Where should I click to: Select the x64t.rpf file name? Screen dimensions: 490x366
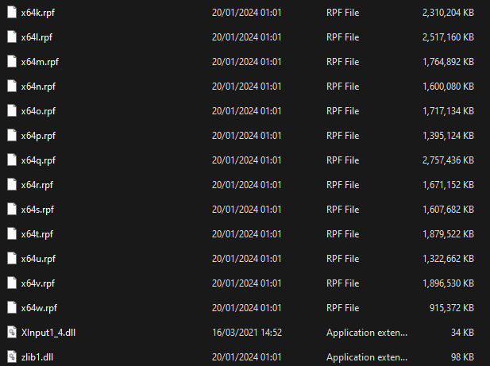(38, 234)
